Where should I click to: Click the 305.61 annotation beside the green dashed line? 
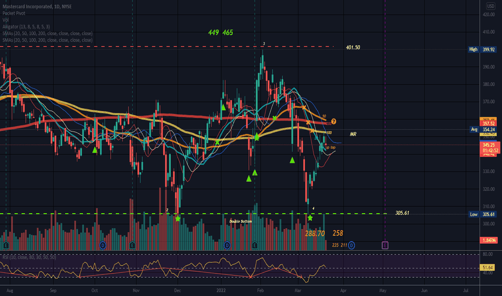(402, 213)
